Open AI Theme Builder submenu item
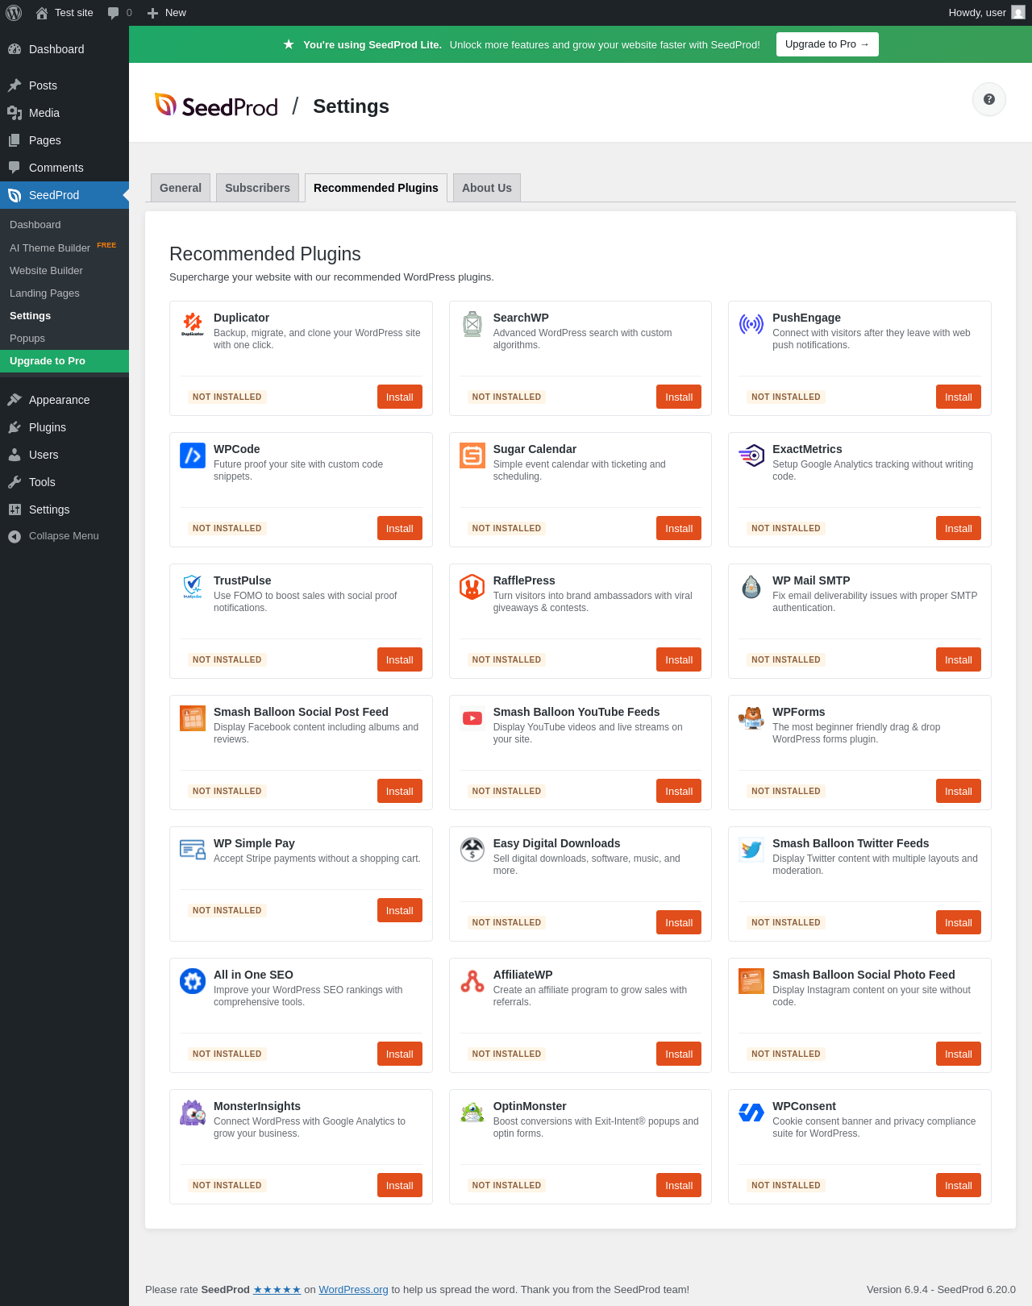This screenshot has height=1306, width=1032. [x=64, y=247]
